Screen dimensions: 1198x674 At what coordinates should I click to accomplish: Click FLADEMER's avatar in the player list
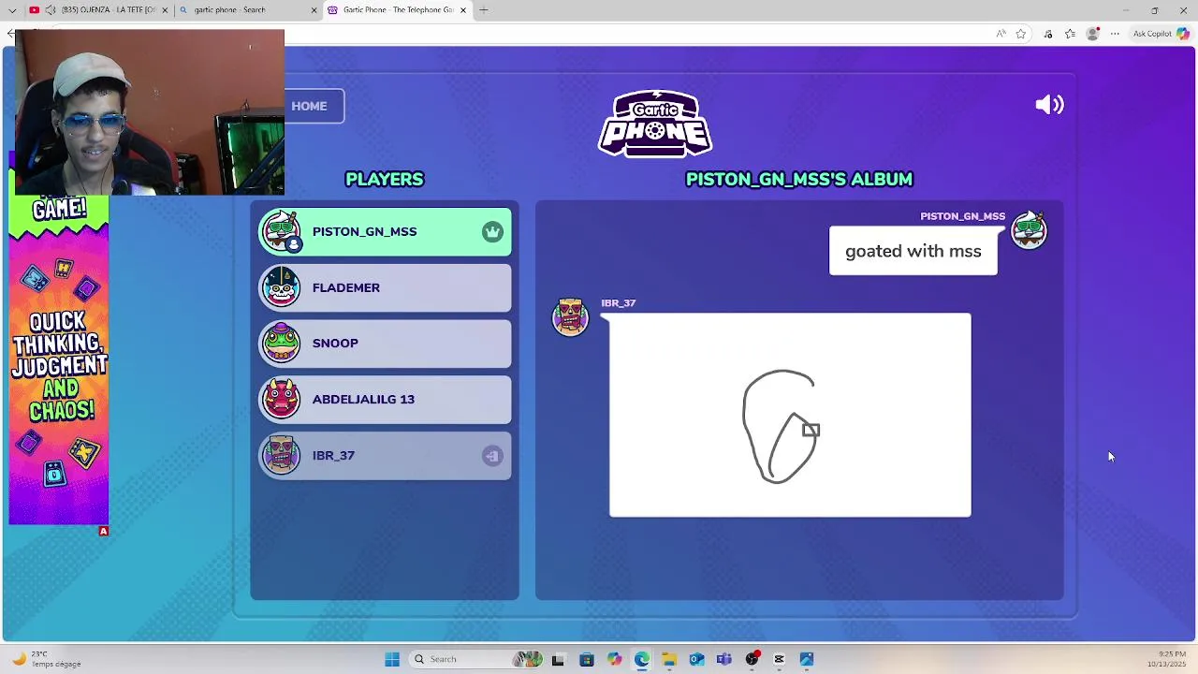tap(281, 287)
